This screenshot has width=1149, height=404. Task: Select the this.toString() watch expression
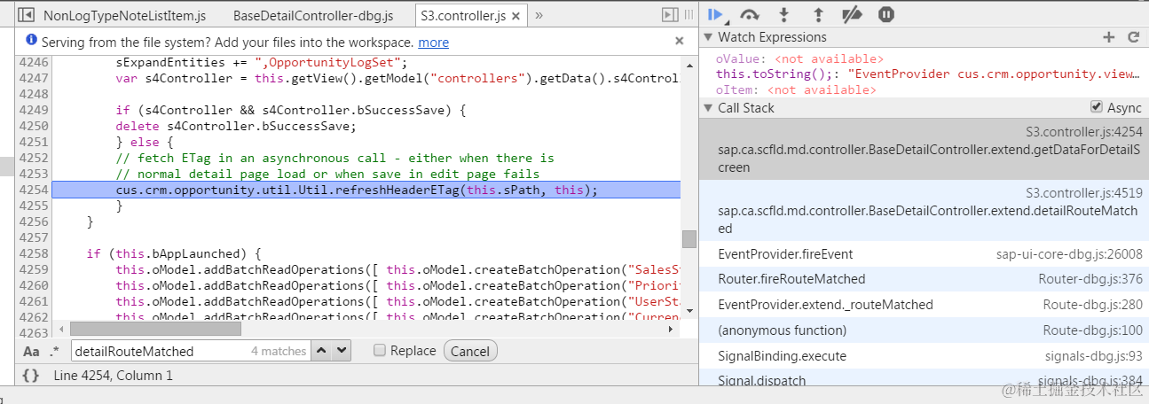point(929,74)
